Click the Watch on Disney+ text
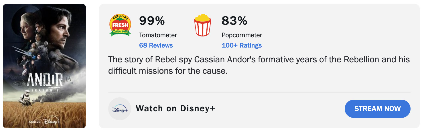This screenshot has height=131, width=422. 175,109
